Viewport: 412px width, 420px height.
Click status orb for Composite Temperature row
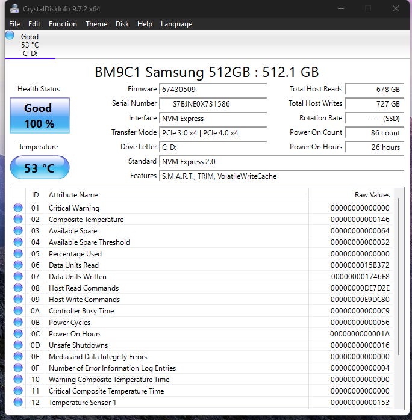(18, 219)
